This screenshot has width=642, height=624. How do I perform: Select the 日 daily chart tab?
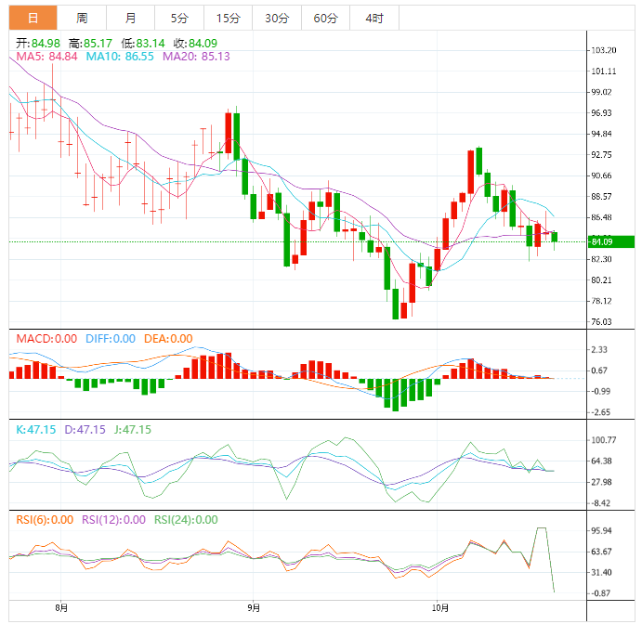(x=33, y=18)
